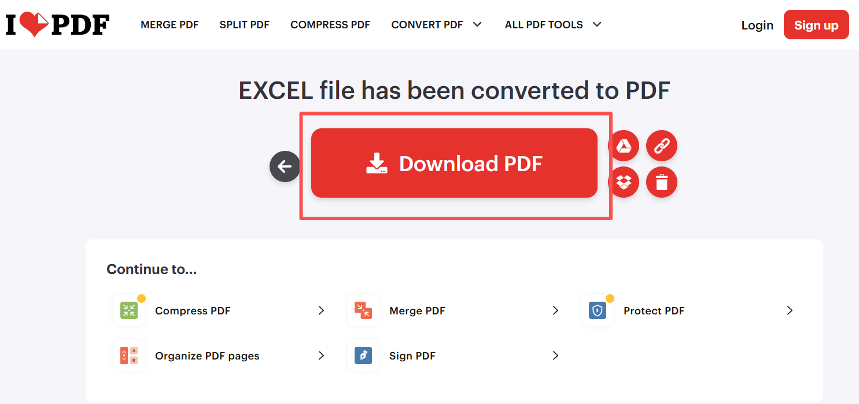
Task: Click the Sign PDF pen icon
Action: (x=363, y=355)
